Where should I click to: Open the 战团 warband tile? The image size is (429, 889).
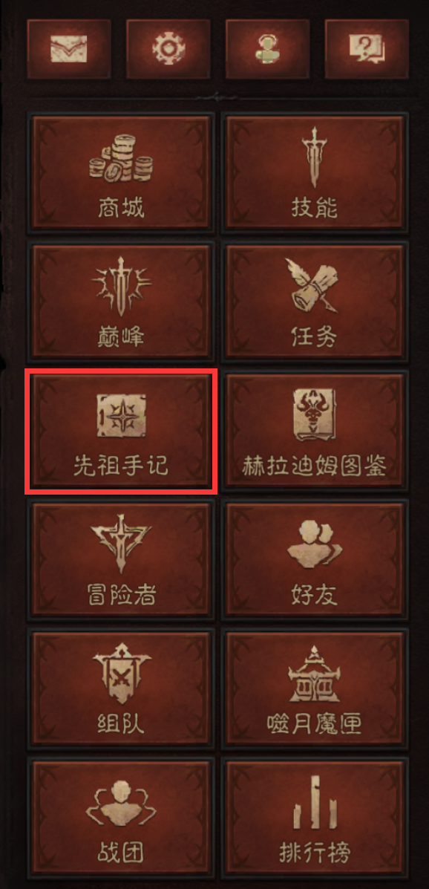pyautogui.click(x=121, y=818)
